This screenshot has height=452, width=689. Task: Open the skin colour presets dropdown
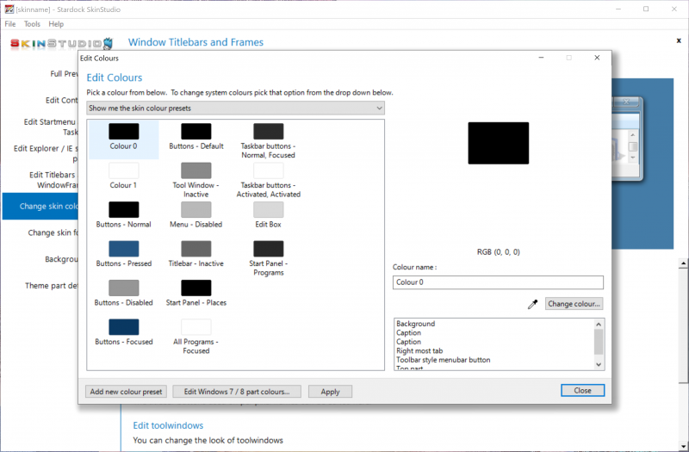235,108
